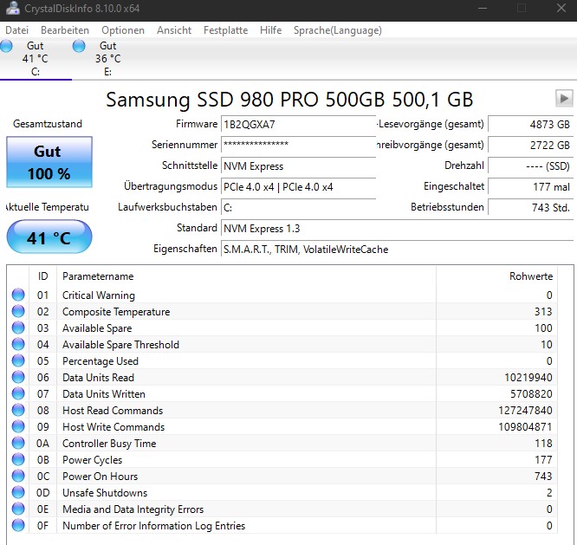Select the C: drive status indicator
Viewport: 577px width, 545px height.
point(6,46)
